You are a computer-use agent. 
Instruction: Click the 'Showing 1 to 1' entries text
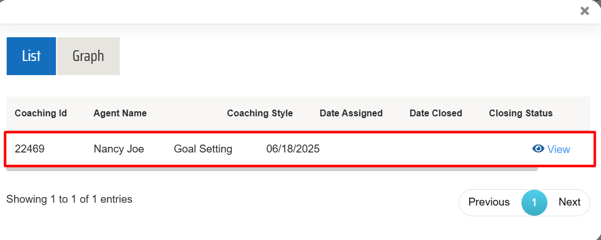(x=69, y=199)
